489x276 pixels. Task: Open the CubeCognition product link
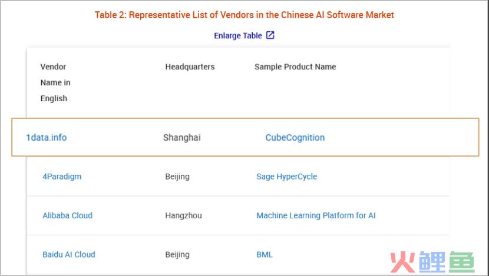pyautogui.click(x=295, y=137)
